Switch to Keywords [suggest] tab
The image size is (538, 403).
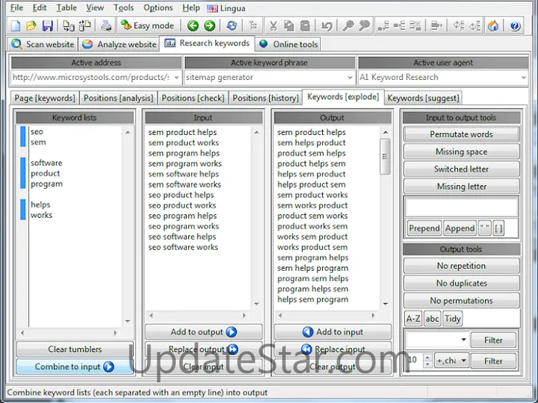point(423,98)
